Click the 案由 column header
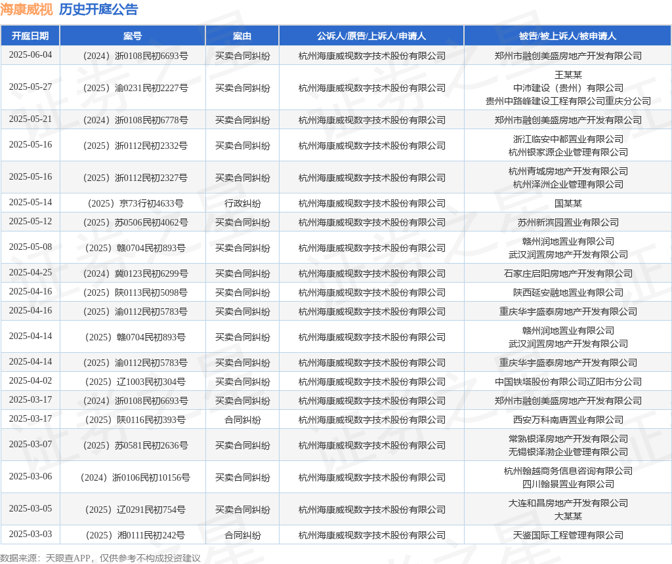This screenshot has height=564, width=672. [242, 36]
